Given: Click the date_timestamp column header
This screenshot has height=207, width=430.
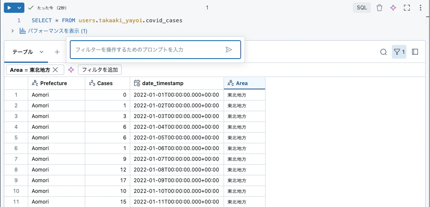Looking at the screenshot, I should click(x=177, y=83).
